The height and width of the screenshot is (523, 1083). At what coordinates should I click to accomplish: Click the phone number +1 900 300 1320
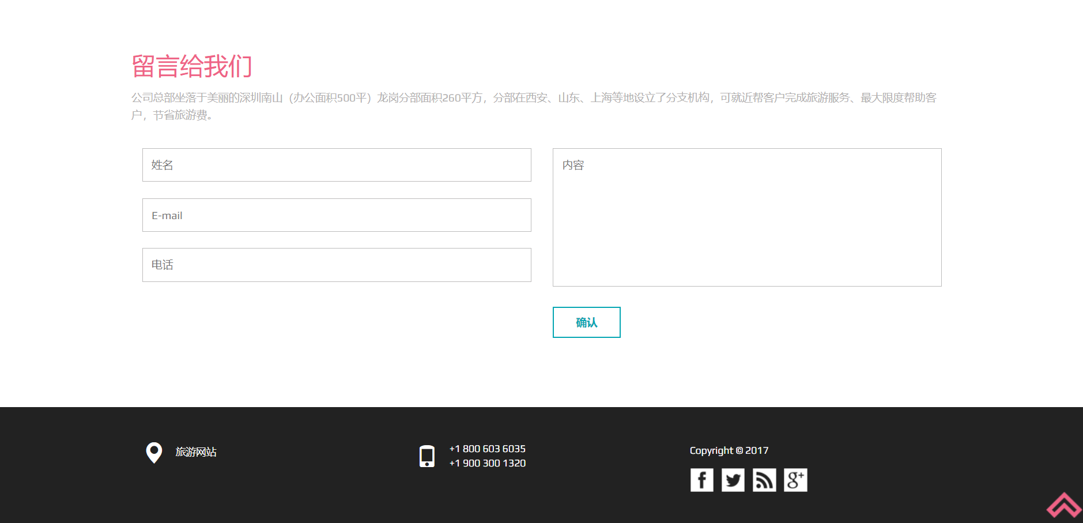488,463
